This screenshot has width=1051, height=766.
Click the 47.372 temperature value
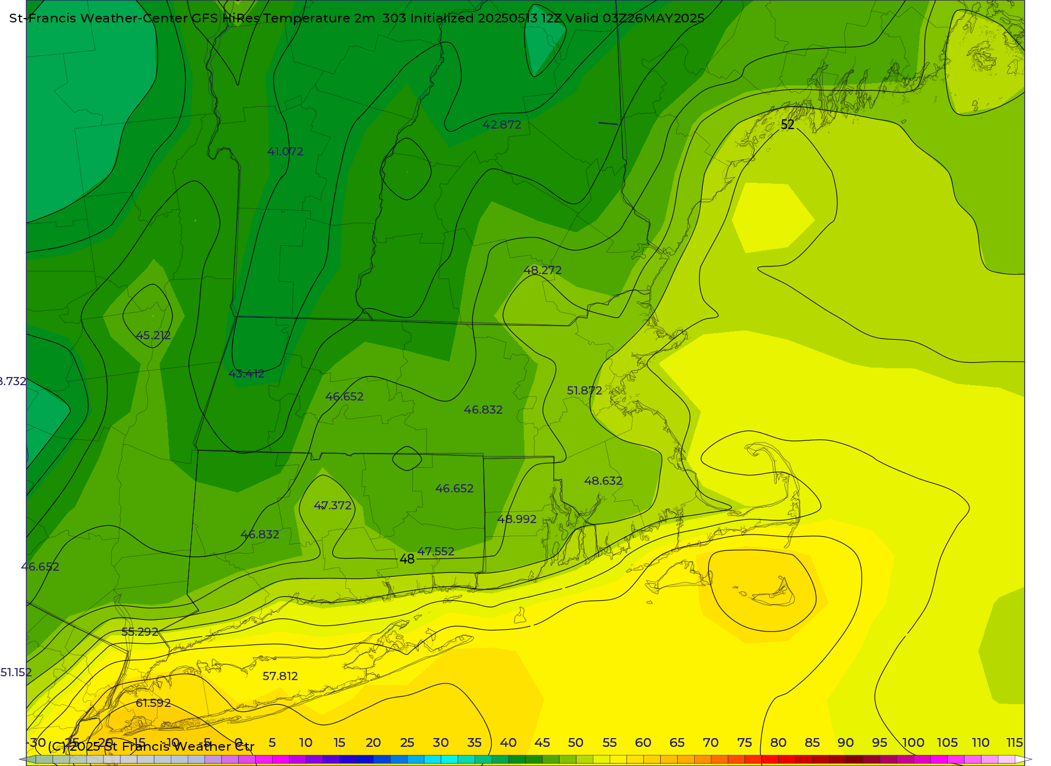coord(333,506)
